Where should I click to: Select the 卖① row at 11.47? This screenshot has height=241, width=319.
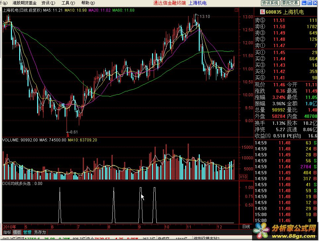pos(286,46)
